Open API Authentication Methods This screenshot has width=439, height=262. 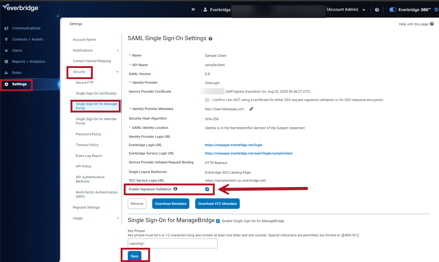click(x=90, y=179)
